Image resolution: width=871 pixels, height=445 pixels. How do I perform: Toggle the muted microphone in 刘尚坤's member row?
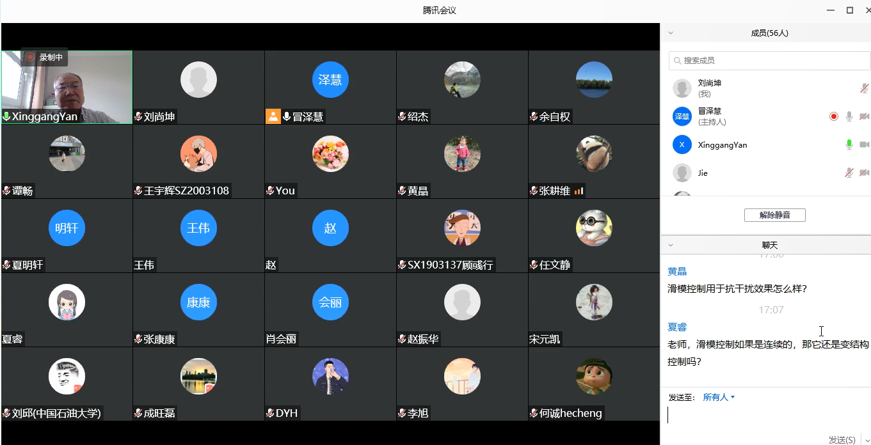pos(864,88)
